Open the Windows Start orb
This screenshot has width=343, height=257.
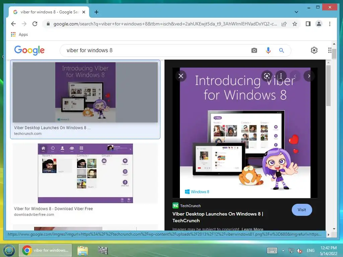point(9,250)
